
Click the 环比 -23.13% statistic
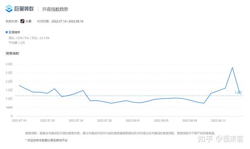41,38
